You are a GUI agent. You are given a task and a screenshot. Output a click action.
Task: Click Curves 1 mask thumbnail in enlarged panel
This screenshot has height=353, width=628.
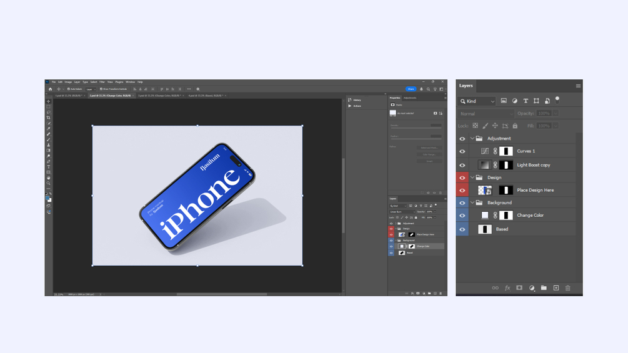pos(506,151)
